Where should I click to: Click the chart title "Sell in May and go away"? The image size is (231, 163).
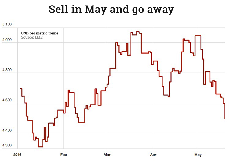pos(111,10)
